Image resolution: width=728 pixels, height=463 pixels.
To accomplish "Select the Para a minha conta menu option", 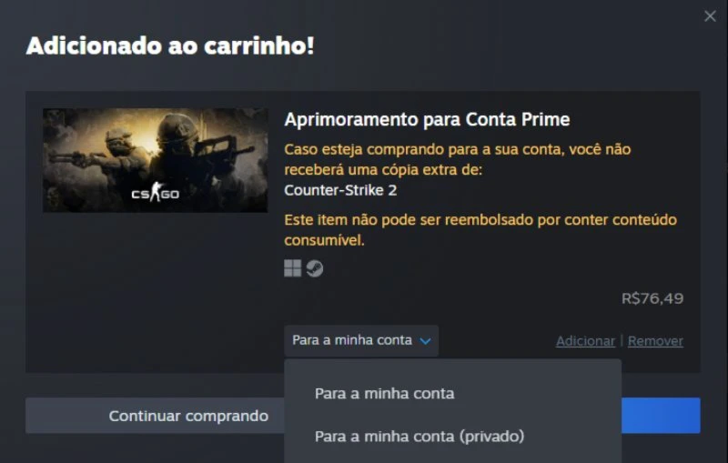I will (384, 394).
